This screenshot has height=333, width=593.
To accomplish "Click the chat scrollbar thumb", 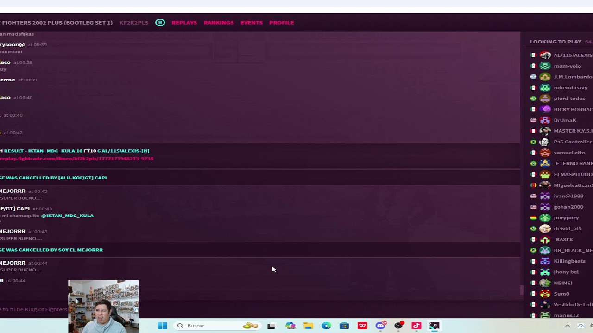I will [x=521, y=290].
